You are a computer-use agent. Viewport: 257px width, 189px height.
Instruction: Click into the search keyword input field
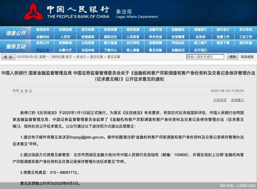tap(205, 57)
